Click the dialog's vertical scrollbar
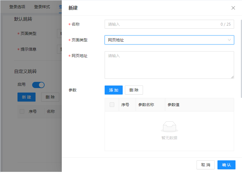 [241, 56]
